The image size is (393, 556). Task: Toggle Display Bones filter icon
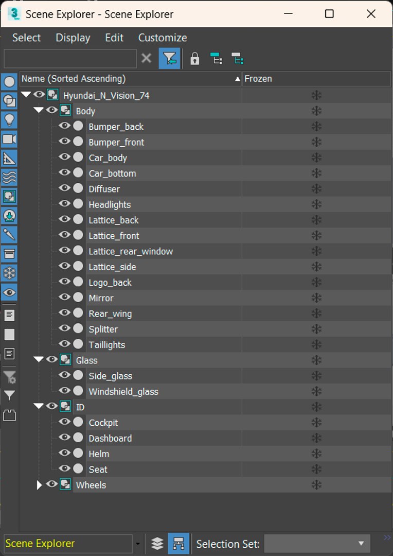click(9, 235)
